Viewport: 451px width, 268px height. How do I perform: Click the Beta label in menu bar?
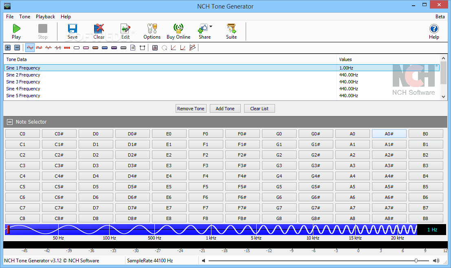[440, 17]
